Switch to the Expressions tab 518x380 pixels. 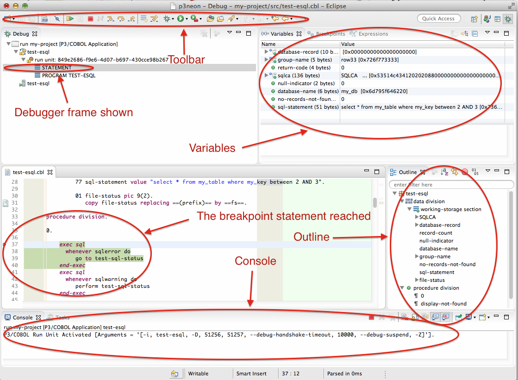(x=369, y=34)
